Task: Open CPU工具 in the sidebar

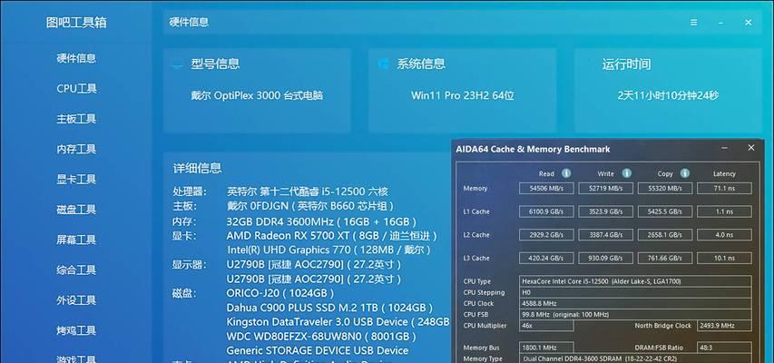Action: click(76, 88)
